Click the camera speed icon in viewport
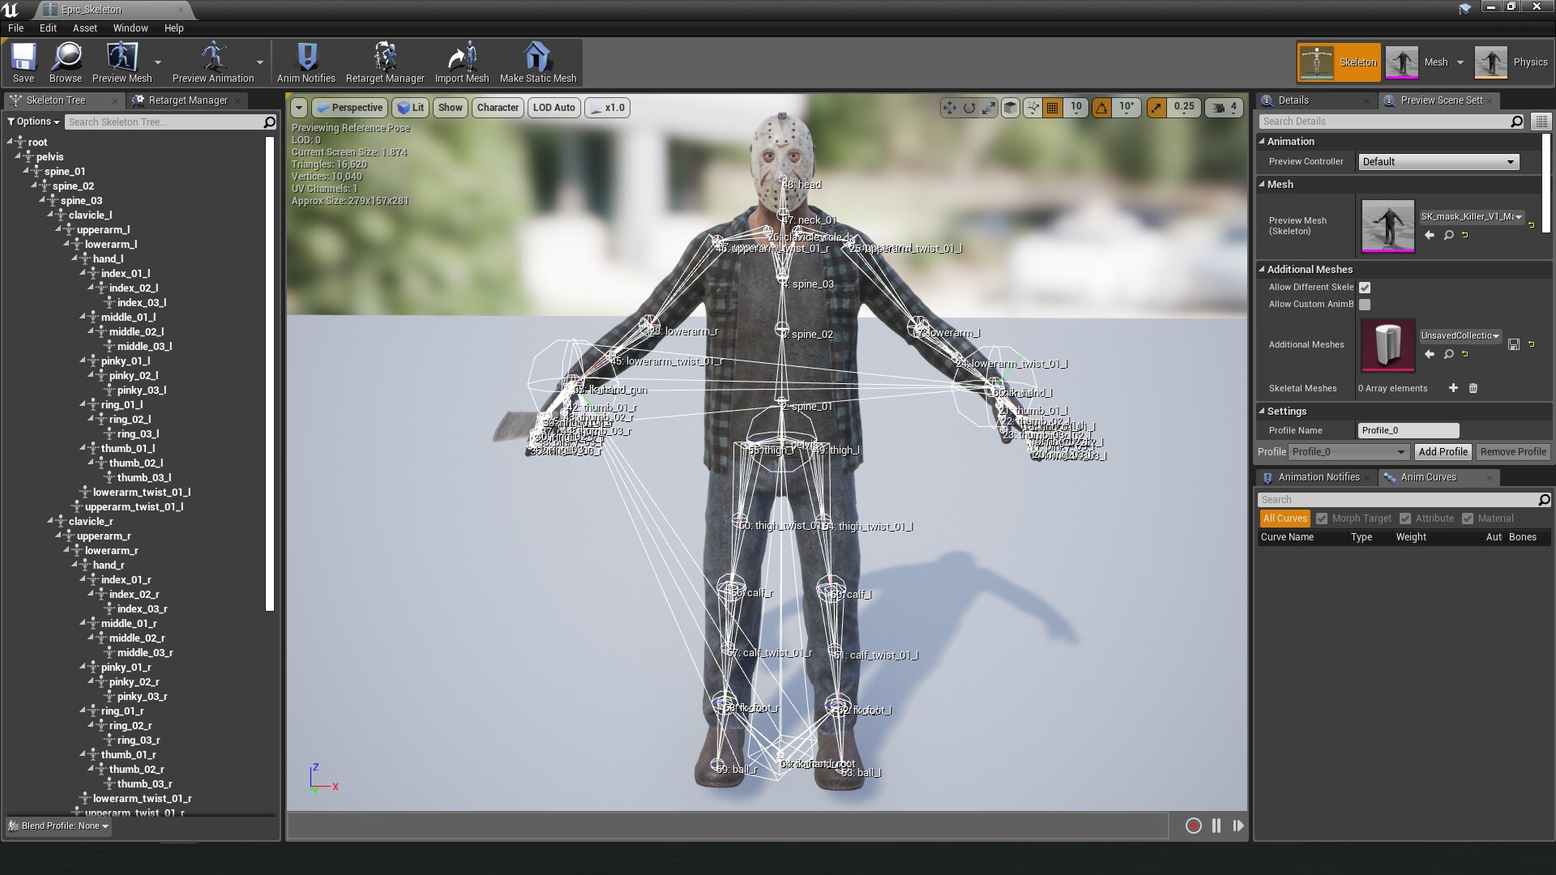1556x875 pixels. (1218, 107)
